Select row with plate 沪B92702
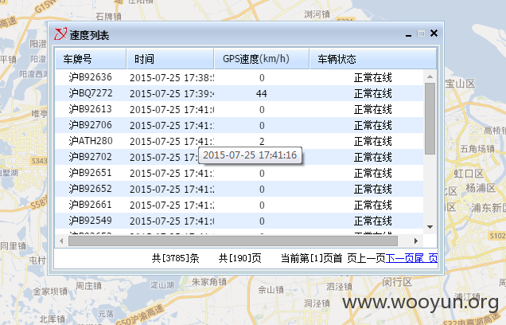 coord(239,158)
